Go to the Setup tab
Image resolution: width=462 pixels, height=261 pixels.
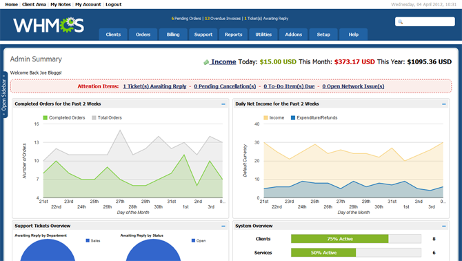(x=323, y=35)
